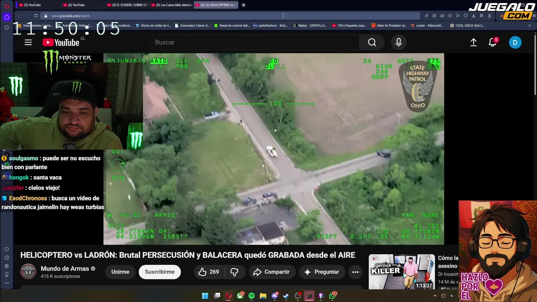This screenshot has width=537, height=302.
Task: Open '194 | Pequeña casa...' bookmark
Action: [x=349, y=26]
